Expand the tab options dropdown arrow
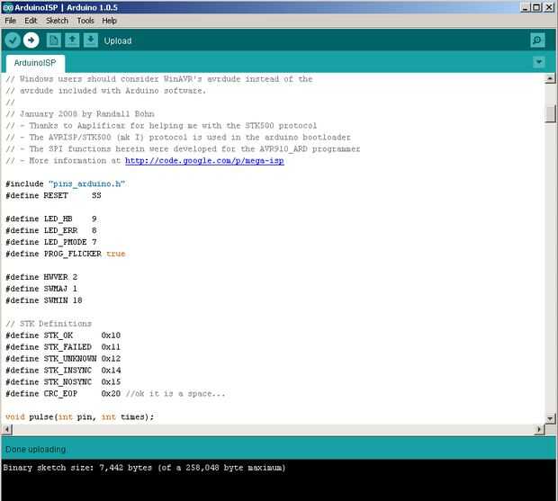558x501 pixels. (x=538, y=62)
